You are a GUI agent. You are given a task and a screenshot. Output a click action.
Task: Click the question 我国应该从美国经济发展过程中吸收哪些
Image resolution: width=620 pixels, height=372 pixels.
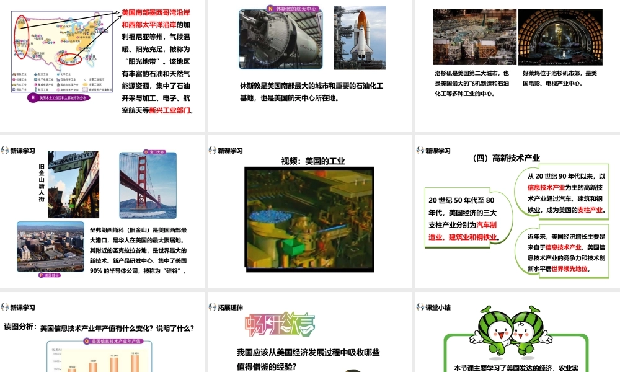pyautogui.click(x=308, y=360)
